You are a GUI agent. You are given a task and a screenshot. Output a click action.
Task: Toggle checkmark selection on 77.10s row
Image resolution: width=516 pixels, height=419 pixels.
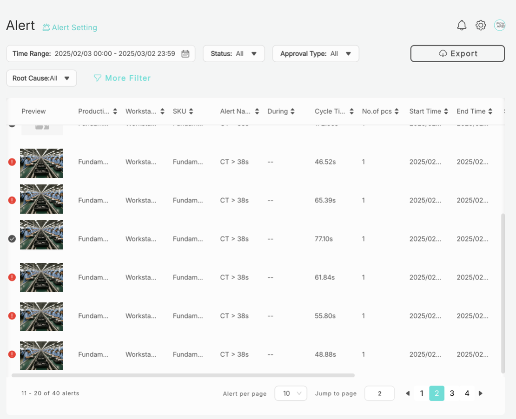(x=12, y=239)
